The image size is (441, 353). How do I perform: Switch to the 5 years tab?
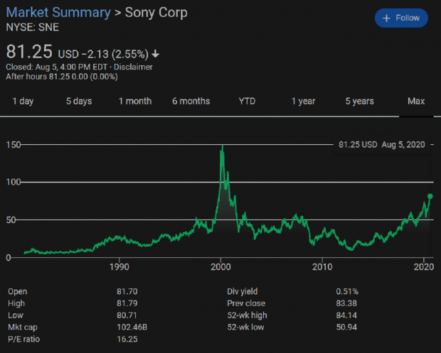[359, 101]
